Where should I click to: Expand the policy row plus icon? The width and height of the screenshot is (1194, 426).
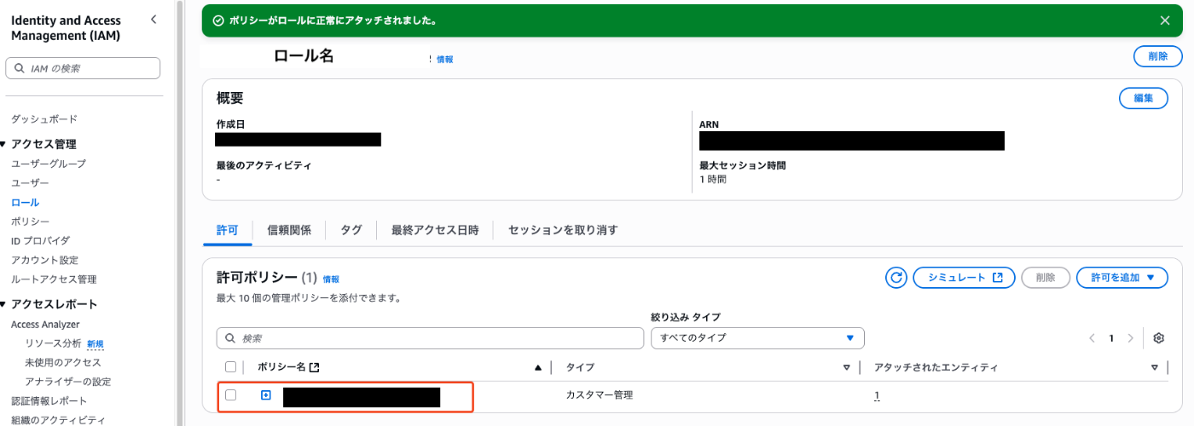(266, 395)
